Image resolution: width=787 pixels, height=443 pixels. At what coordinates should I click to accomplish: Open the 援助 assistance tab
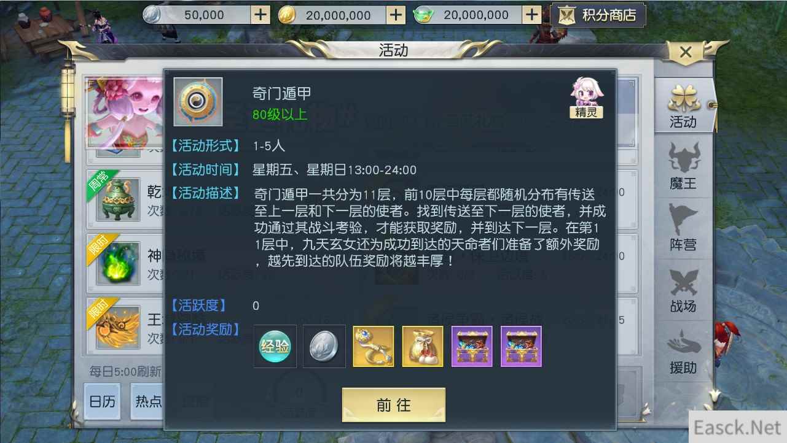(x=683, y=351)
